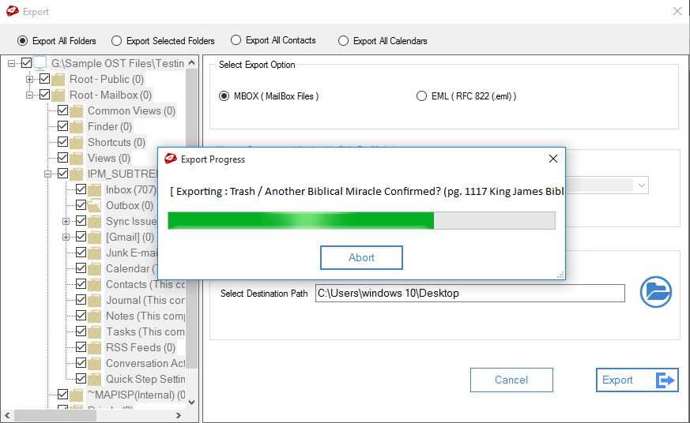Select the Views (0) tree item
The image size is (690, 423).
coord(109,158)
